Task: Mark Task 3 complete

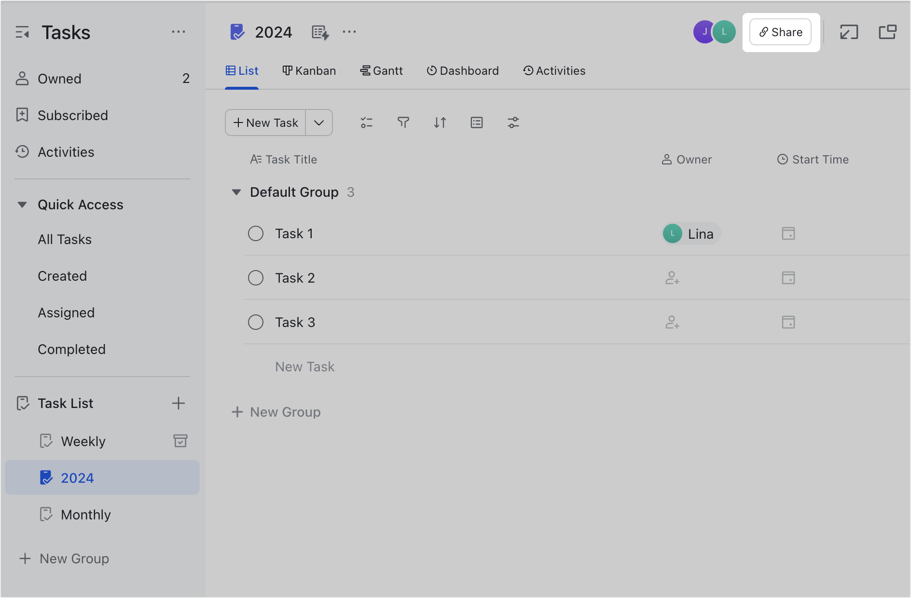Action: coord(256,322)
